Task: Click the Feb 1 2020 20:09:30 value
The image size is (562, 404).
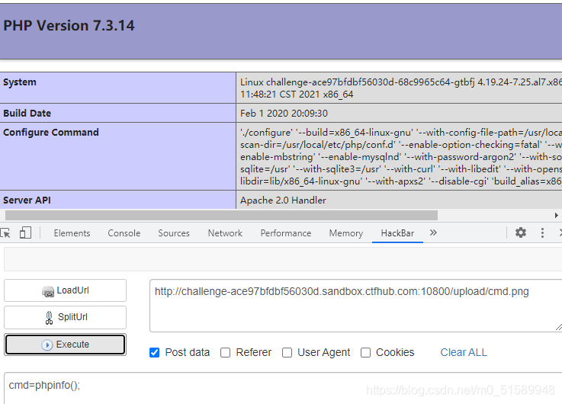Action: 284,113
